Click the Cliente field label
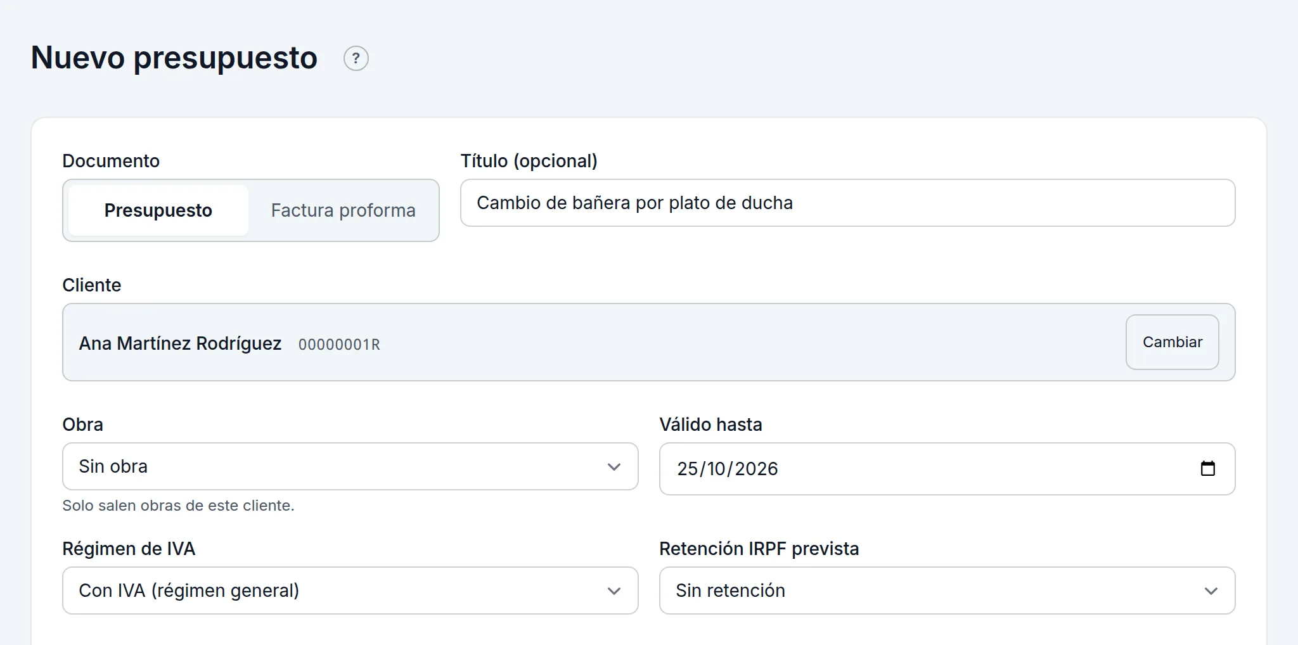 [92, 285]
